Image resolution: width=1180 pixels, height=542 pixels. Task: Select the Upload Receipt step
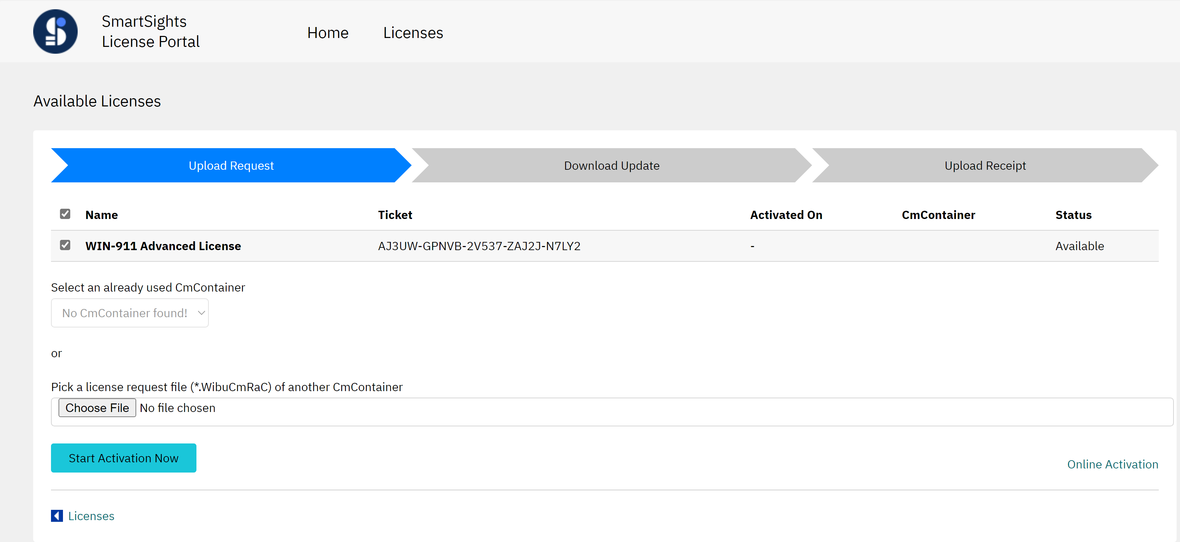(x=984, y=165)
